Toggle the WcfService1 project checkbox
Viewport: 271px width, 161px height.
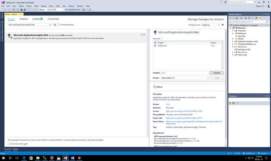coord(155,46)
